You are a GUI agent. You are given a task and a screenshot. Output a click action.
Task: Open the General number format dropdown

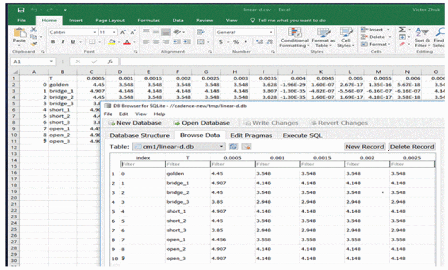[x=271, y=32]
